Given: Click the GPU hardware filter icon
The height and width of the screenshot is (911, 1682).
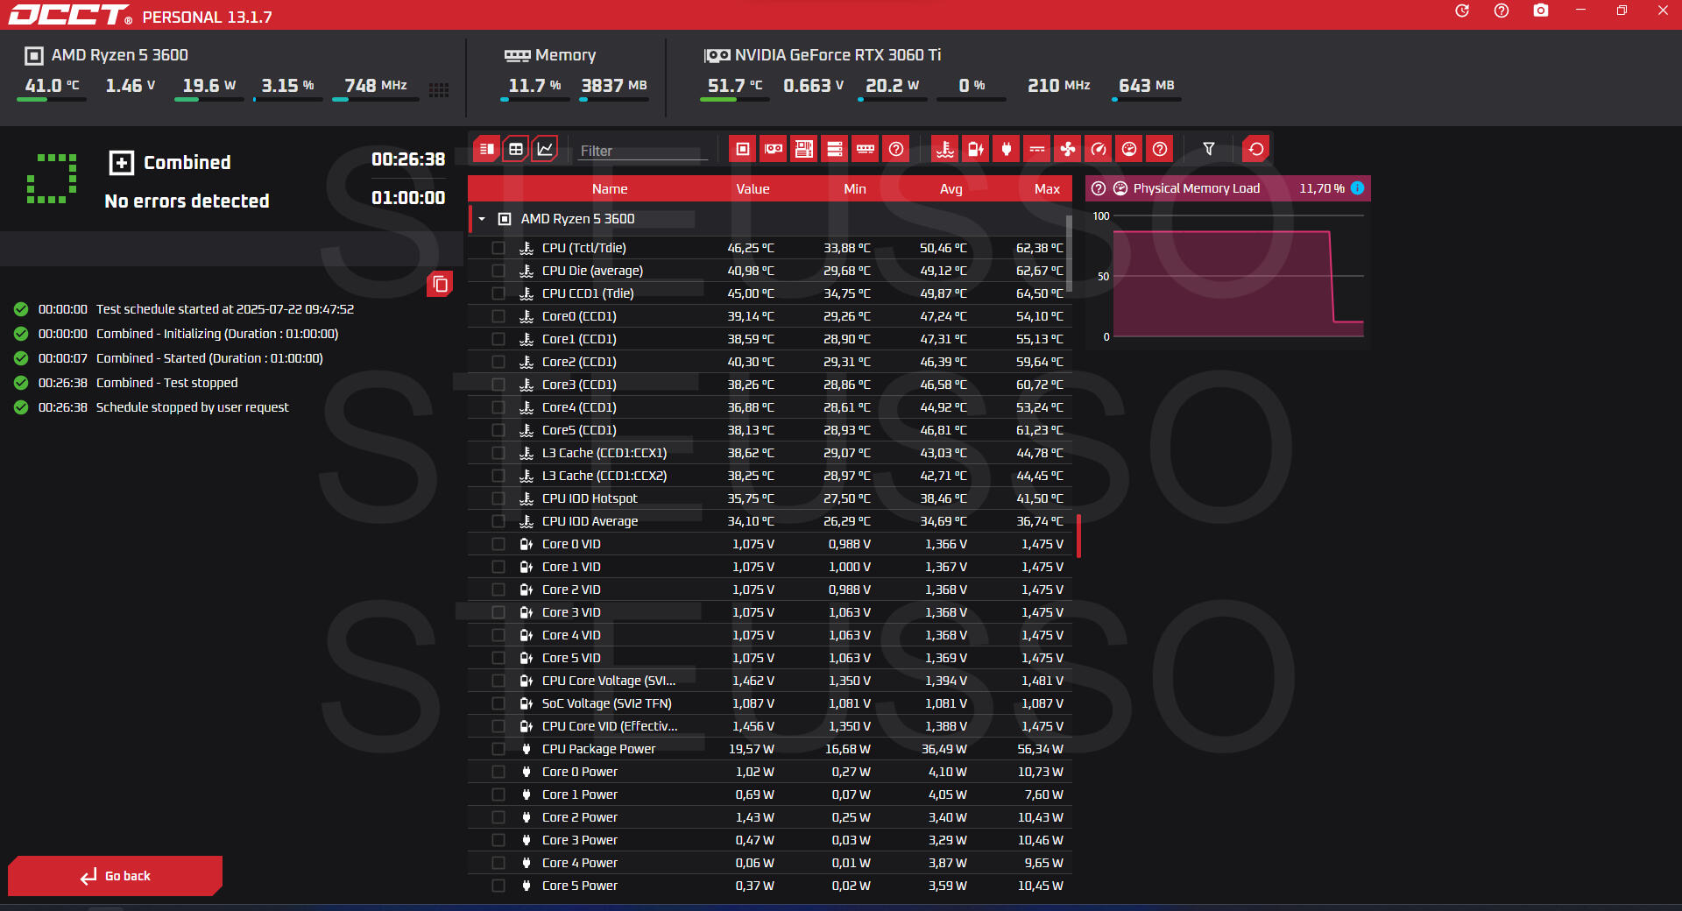Looking at the screenshot, I should point(773,150).
